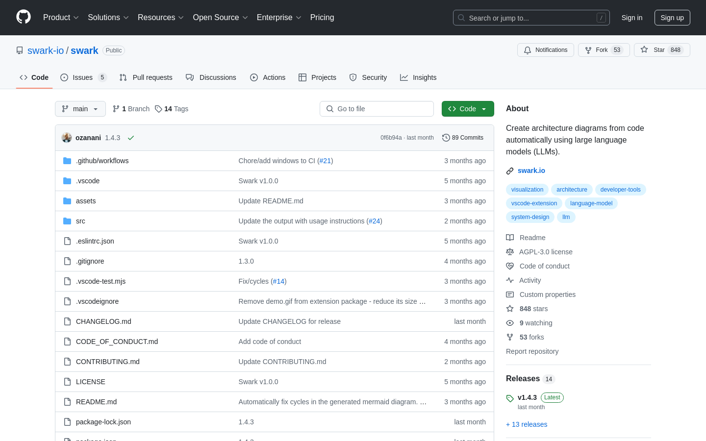This screenshot has width=706, height=441.
Task: Go to the Projects tab
Action: (317, 77)
